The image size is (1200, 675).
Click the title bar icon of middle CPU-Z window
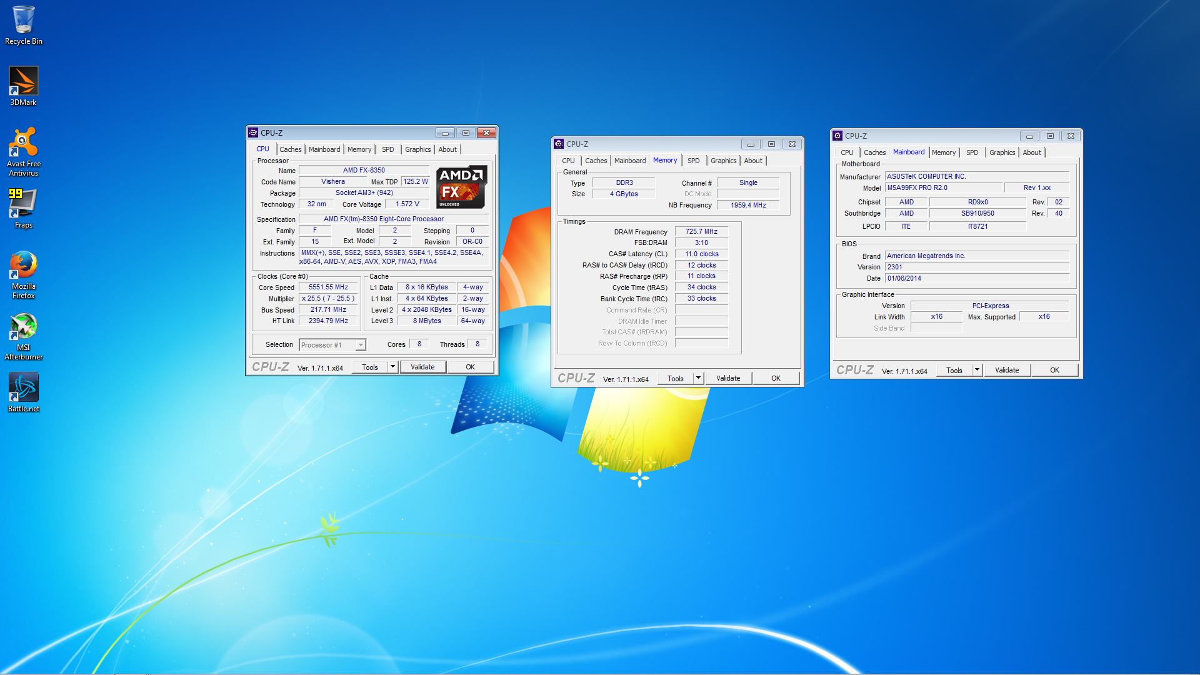[x=559, y=144]
